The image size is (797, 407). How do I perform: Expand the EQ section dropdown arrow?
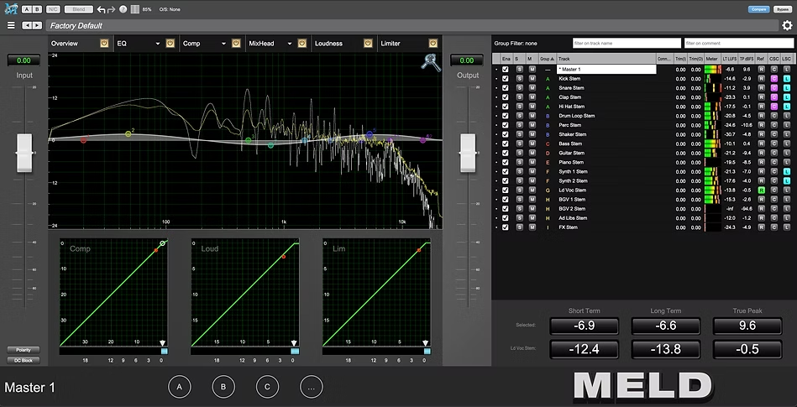pos(157,43)
